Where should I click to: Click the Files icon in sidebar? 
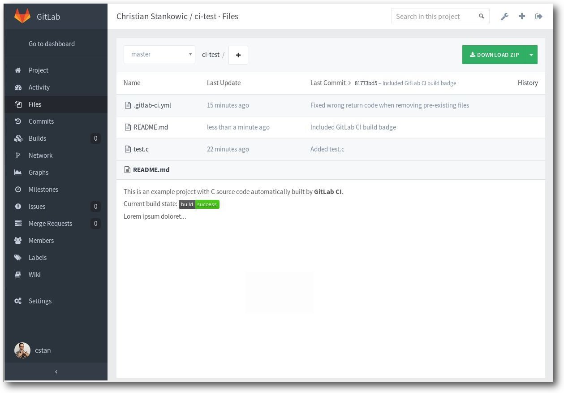pyautogui.click(x=18, y=104)
